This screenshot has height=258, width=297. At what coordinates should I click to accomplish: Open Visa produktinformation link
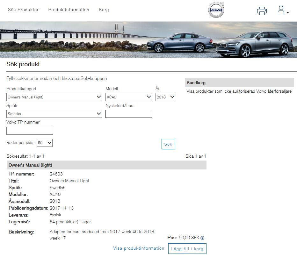tap(139, 248)
